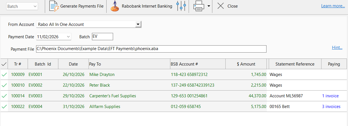Click the Hint link
This screenshot has height=126, width=348.
[x=337, y=48]
